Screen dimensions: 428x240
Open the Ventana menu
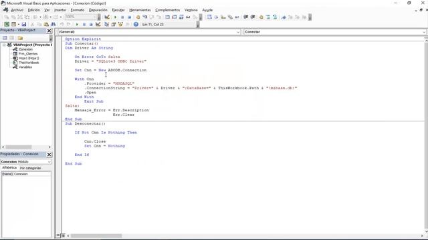[191, 10]
